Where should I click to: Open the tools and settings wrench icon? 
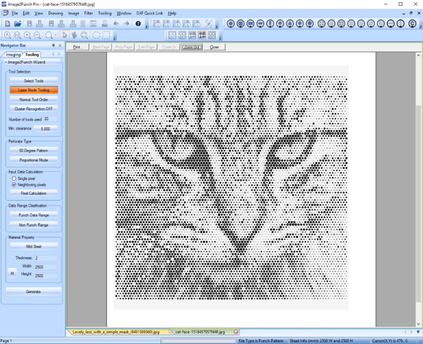pos(208,24)
